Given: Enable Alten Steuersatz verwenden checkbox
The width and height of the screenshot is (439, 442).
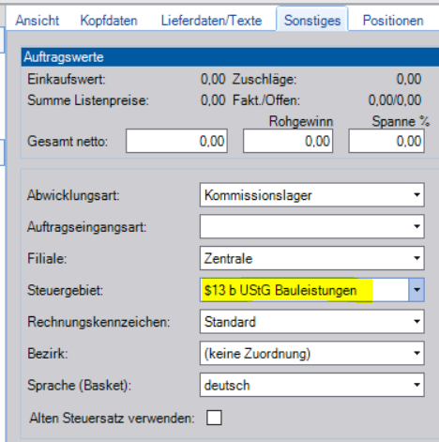Looking at the screenshot, I should point(214,418).
